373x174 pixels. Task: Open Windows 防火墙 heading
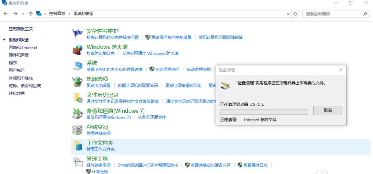(x=107, y=47)
